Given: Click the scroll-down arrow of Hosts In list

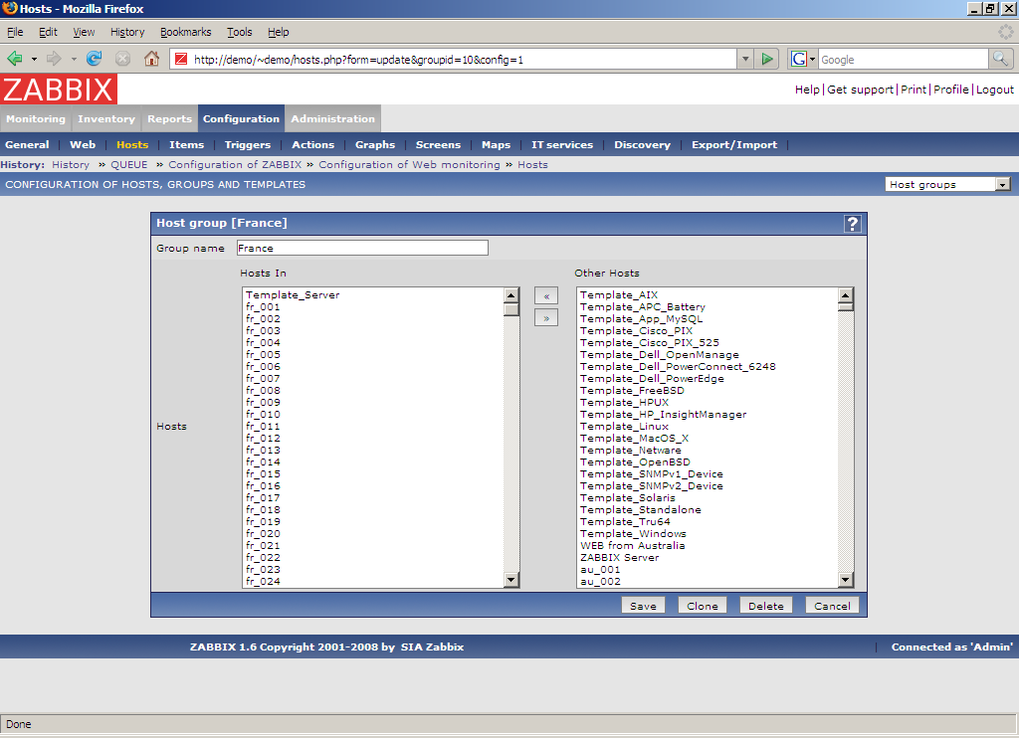Looking at the screenshot, I should pos(510,580).
